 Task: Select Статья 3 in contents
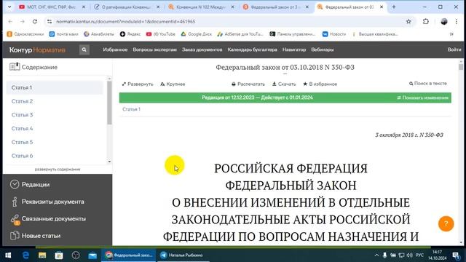(22, 115)
